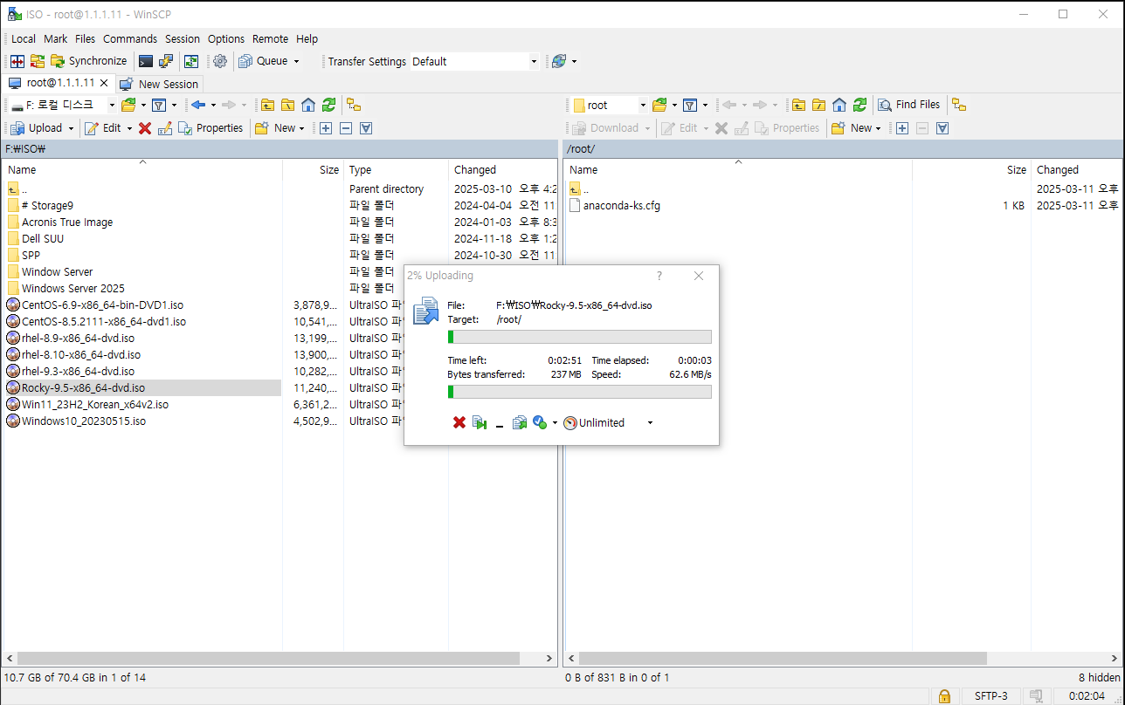Viewport: 1125px width, 705px height.
Task: Open the Commands menu
Action: coord(130,38)
